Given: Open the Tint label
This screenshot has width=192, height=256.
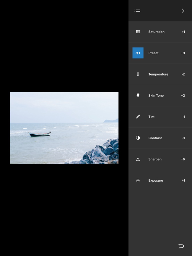Looking at the screenshot, I should (x=151, y=117).
